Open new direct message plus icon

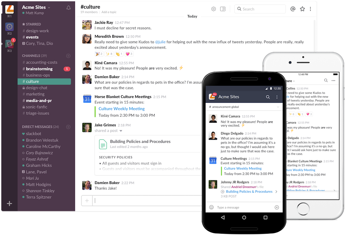[68, 127]
